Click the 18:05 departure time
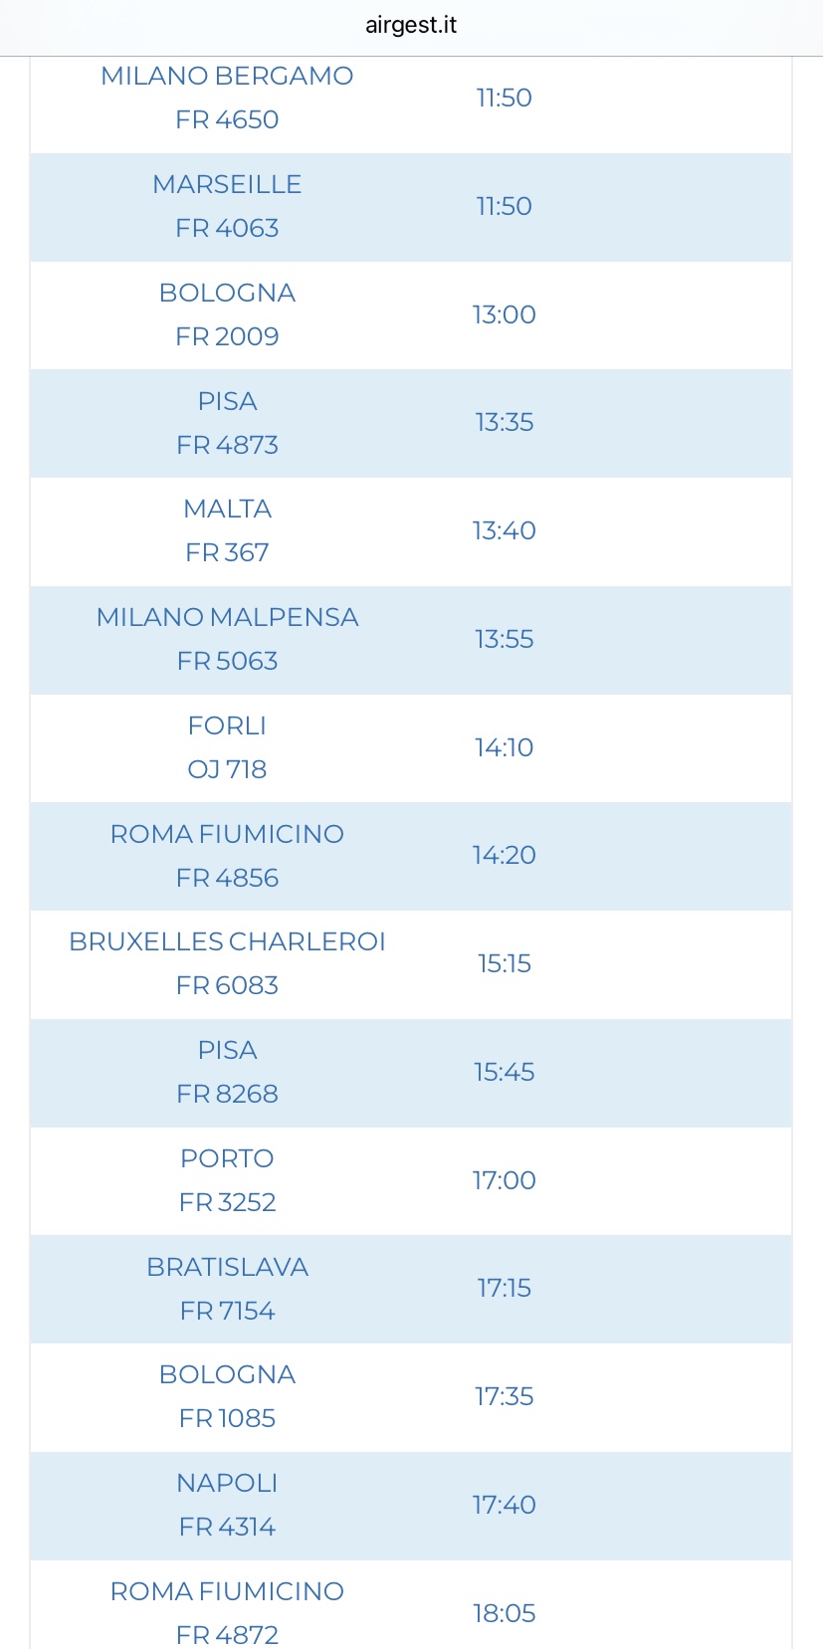The width and height of the screenshot is (823, 1649). tap(504, 1613)
